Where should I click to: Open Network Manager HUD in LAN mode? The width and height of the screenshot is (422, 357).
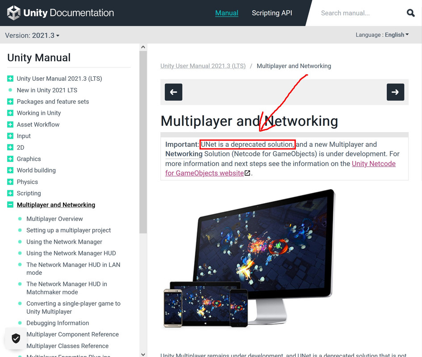click(73, 269)
